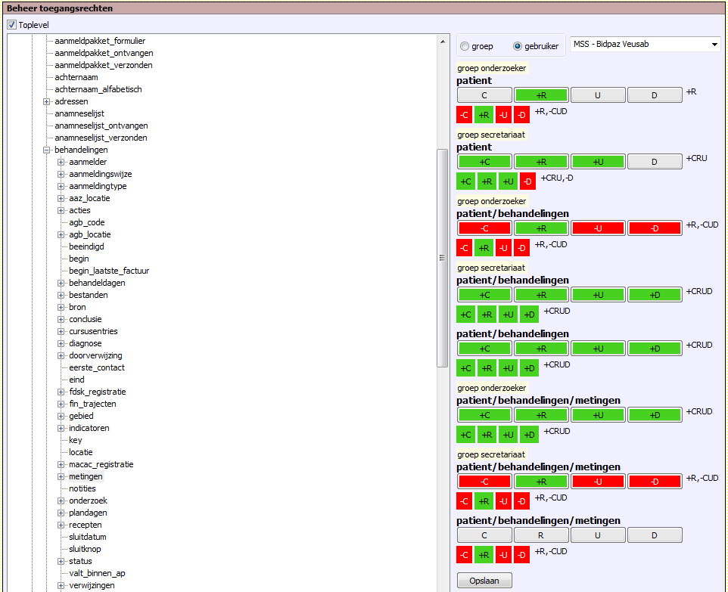The width and height of the screenshot is (728, 592).
Task: Click large red '-C' under onderzoeker patient/behandelingen
Action: (484, 228)
